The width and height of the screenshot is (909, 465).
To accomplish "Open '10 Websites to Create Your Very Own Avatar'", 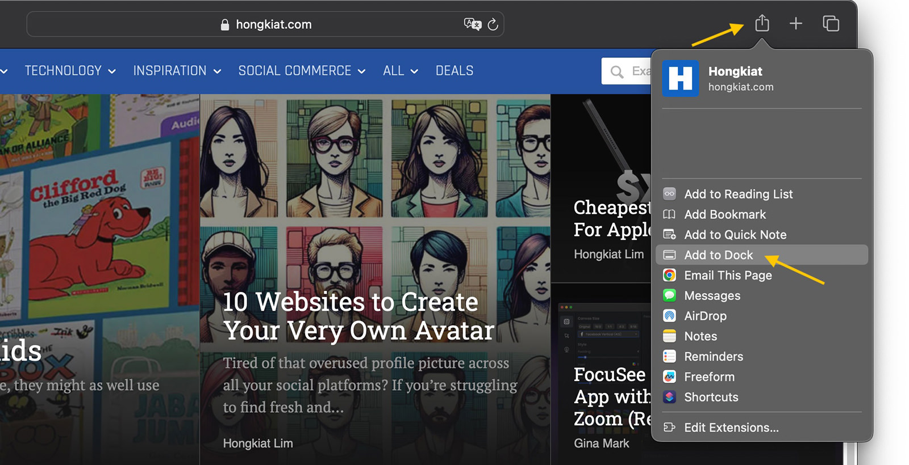I will [x=358, y=316].
